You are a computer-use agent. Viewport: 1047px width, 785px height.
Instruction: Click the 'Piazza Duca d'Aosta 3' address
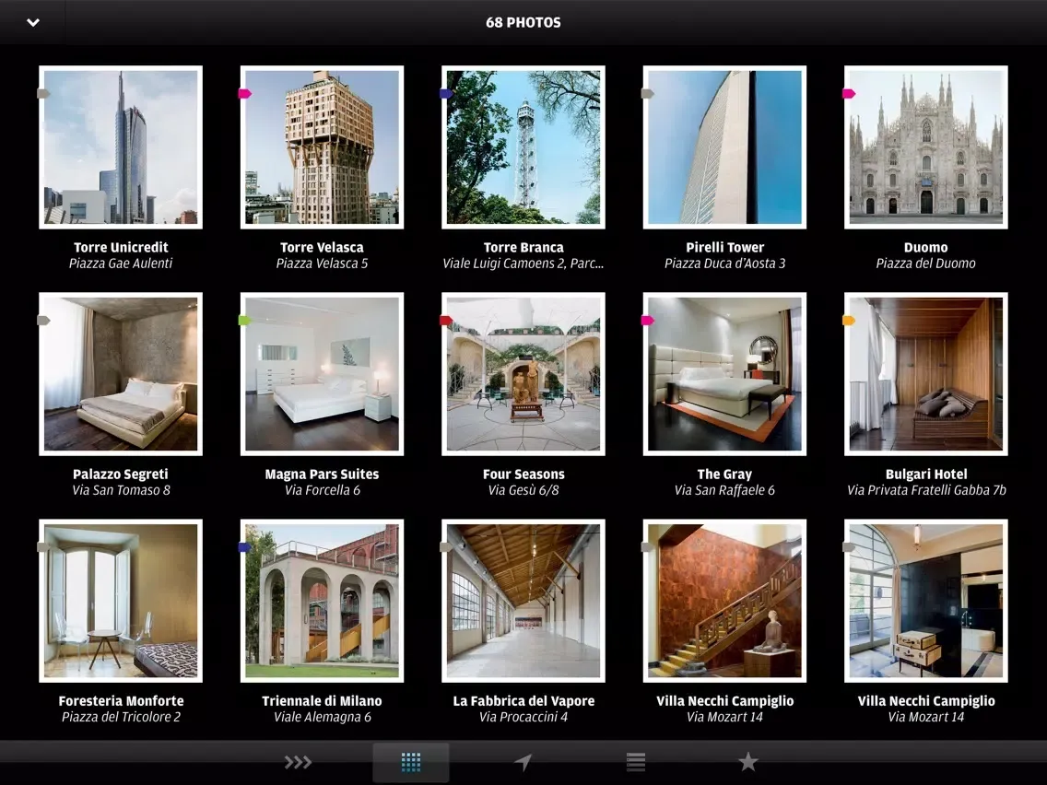point(724,264)
